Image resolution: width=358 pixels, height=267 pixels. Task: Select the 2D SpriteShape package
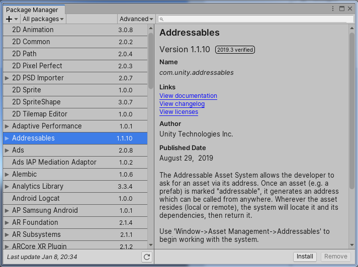click(75, 102)
